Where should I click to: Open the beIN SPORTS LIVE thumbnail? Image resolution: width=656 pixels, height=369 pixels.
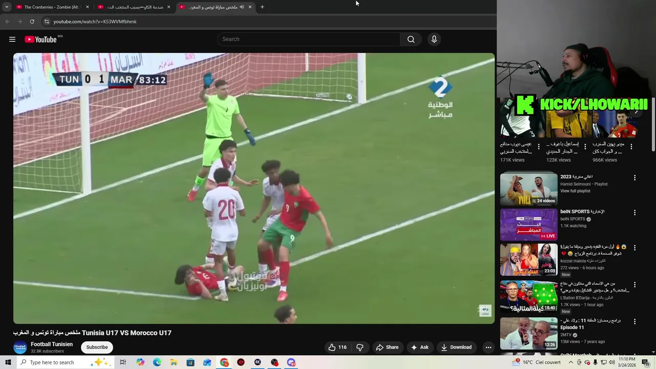tap(528, 224)
